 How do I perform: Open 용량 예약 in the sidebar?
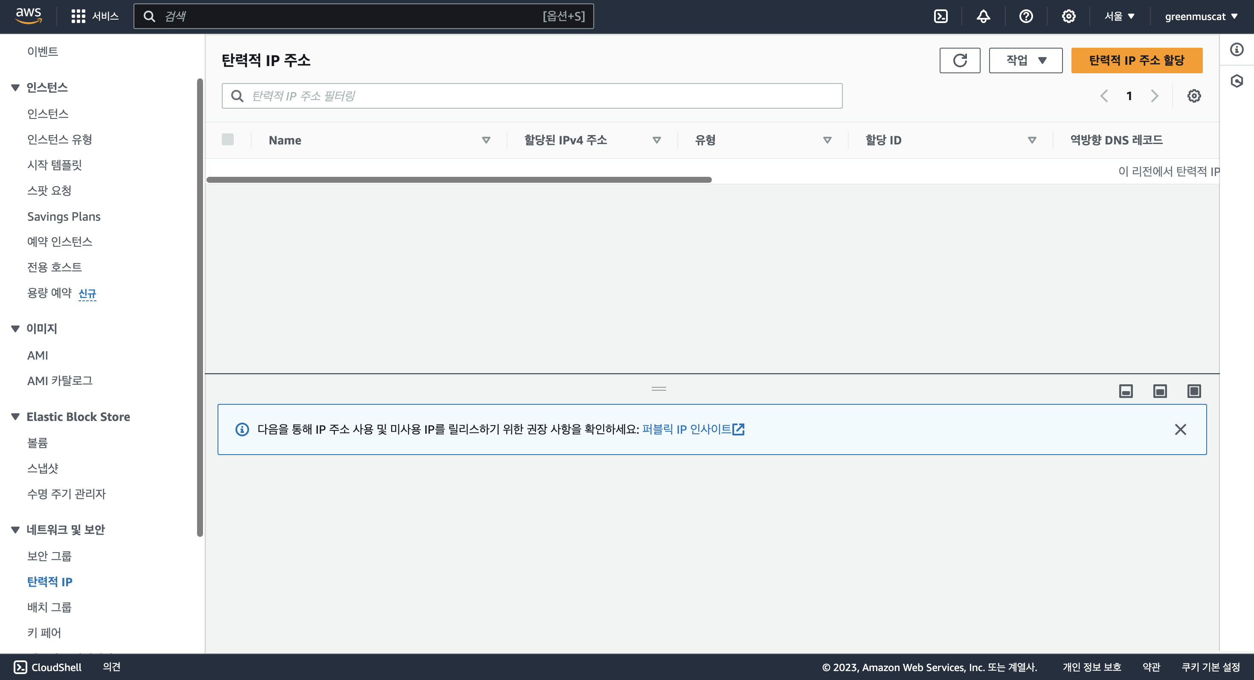pos(49,293)
